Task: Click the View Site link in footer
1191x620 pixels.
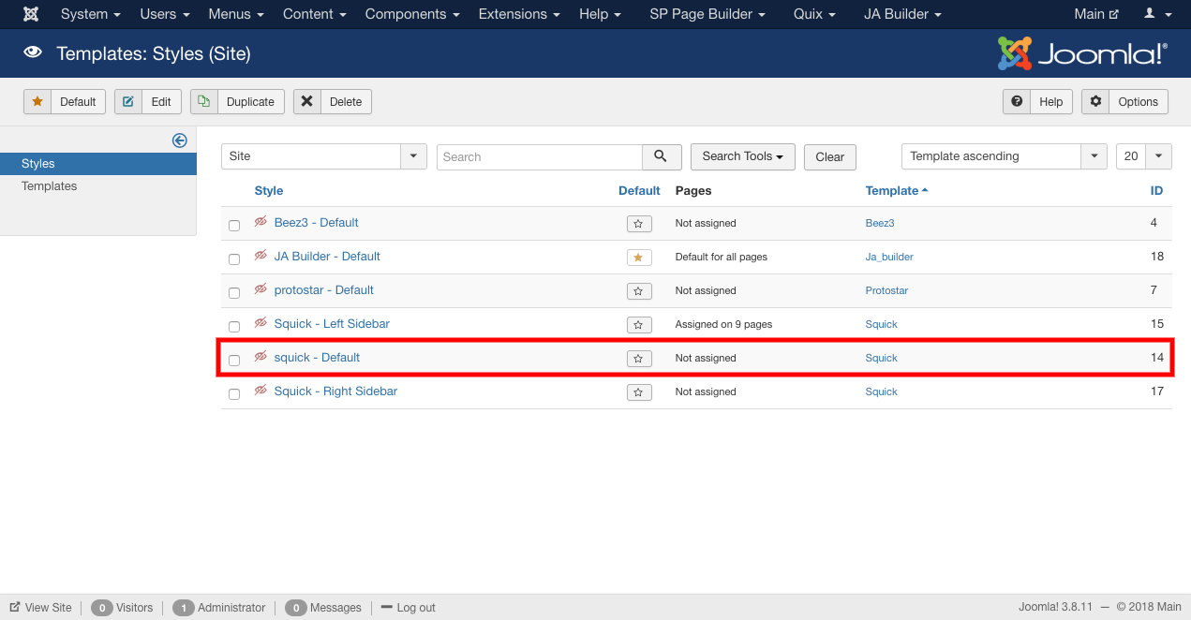Action: (x=41, y=608)
